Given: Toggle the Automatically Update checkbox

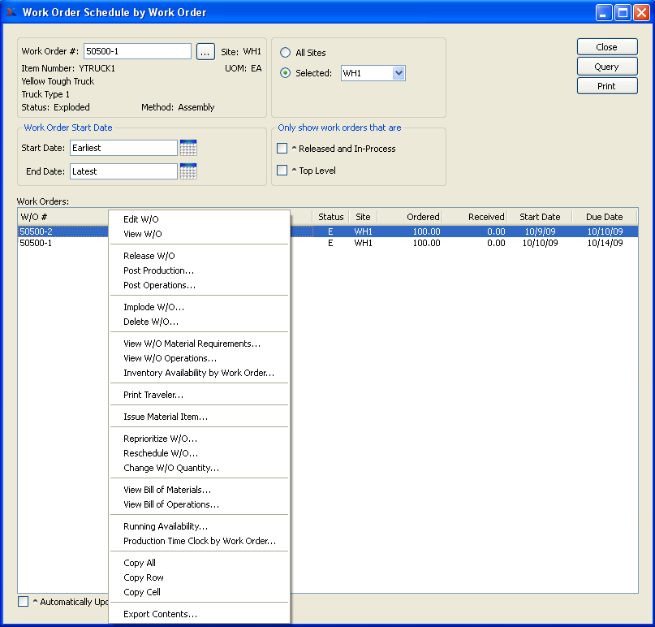Looking at the screenshot, I should pyautogui.click(x=23, y=602).
